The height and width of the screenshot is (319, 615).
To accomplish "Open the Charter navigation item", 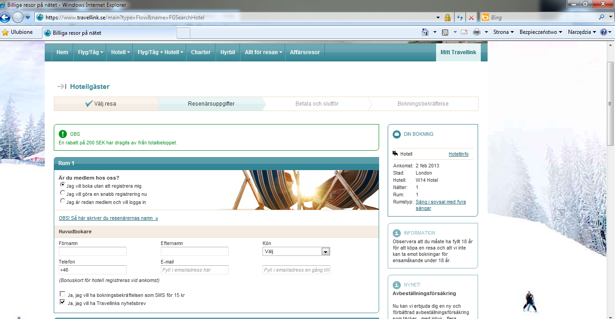I will [201, 52].
